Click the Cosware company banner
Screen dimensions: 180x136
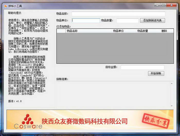(90, 119)
